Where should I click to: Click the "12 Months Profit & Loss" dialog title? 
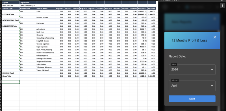tap(190, 40)
